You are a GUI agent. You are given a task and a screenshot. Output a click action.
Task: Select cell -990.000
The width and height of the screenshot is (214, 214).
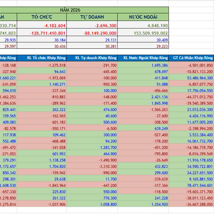92,172
